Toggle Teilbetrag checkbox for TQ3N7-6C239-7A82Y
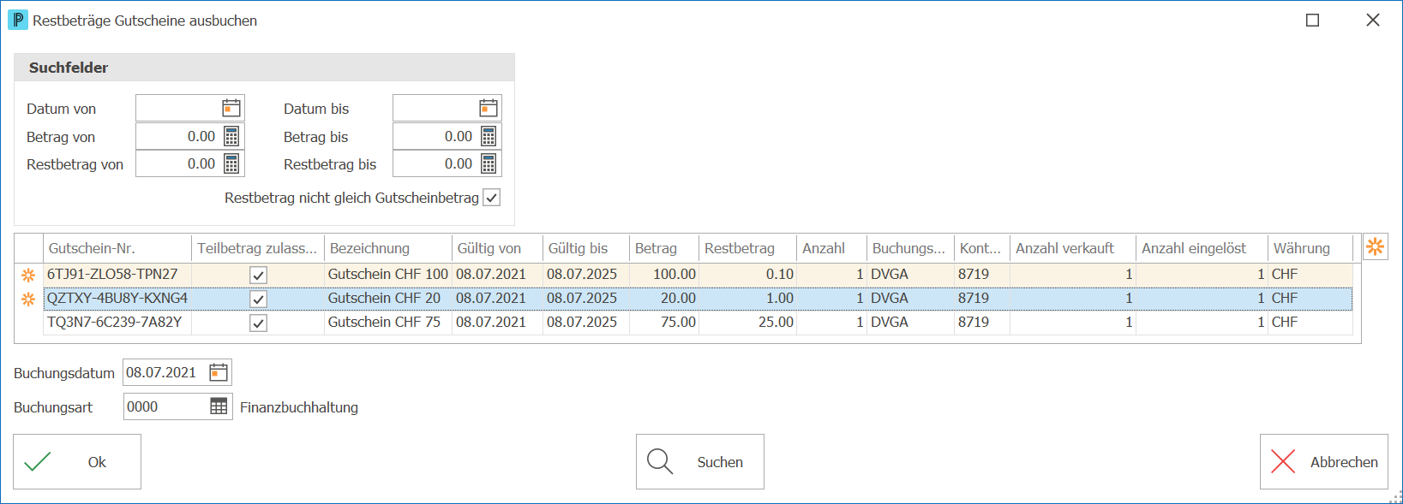The width and height of the screenshot is (1403, 504). coord(258,323)
